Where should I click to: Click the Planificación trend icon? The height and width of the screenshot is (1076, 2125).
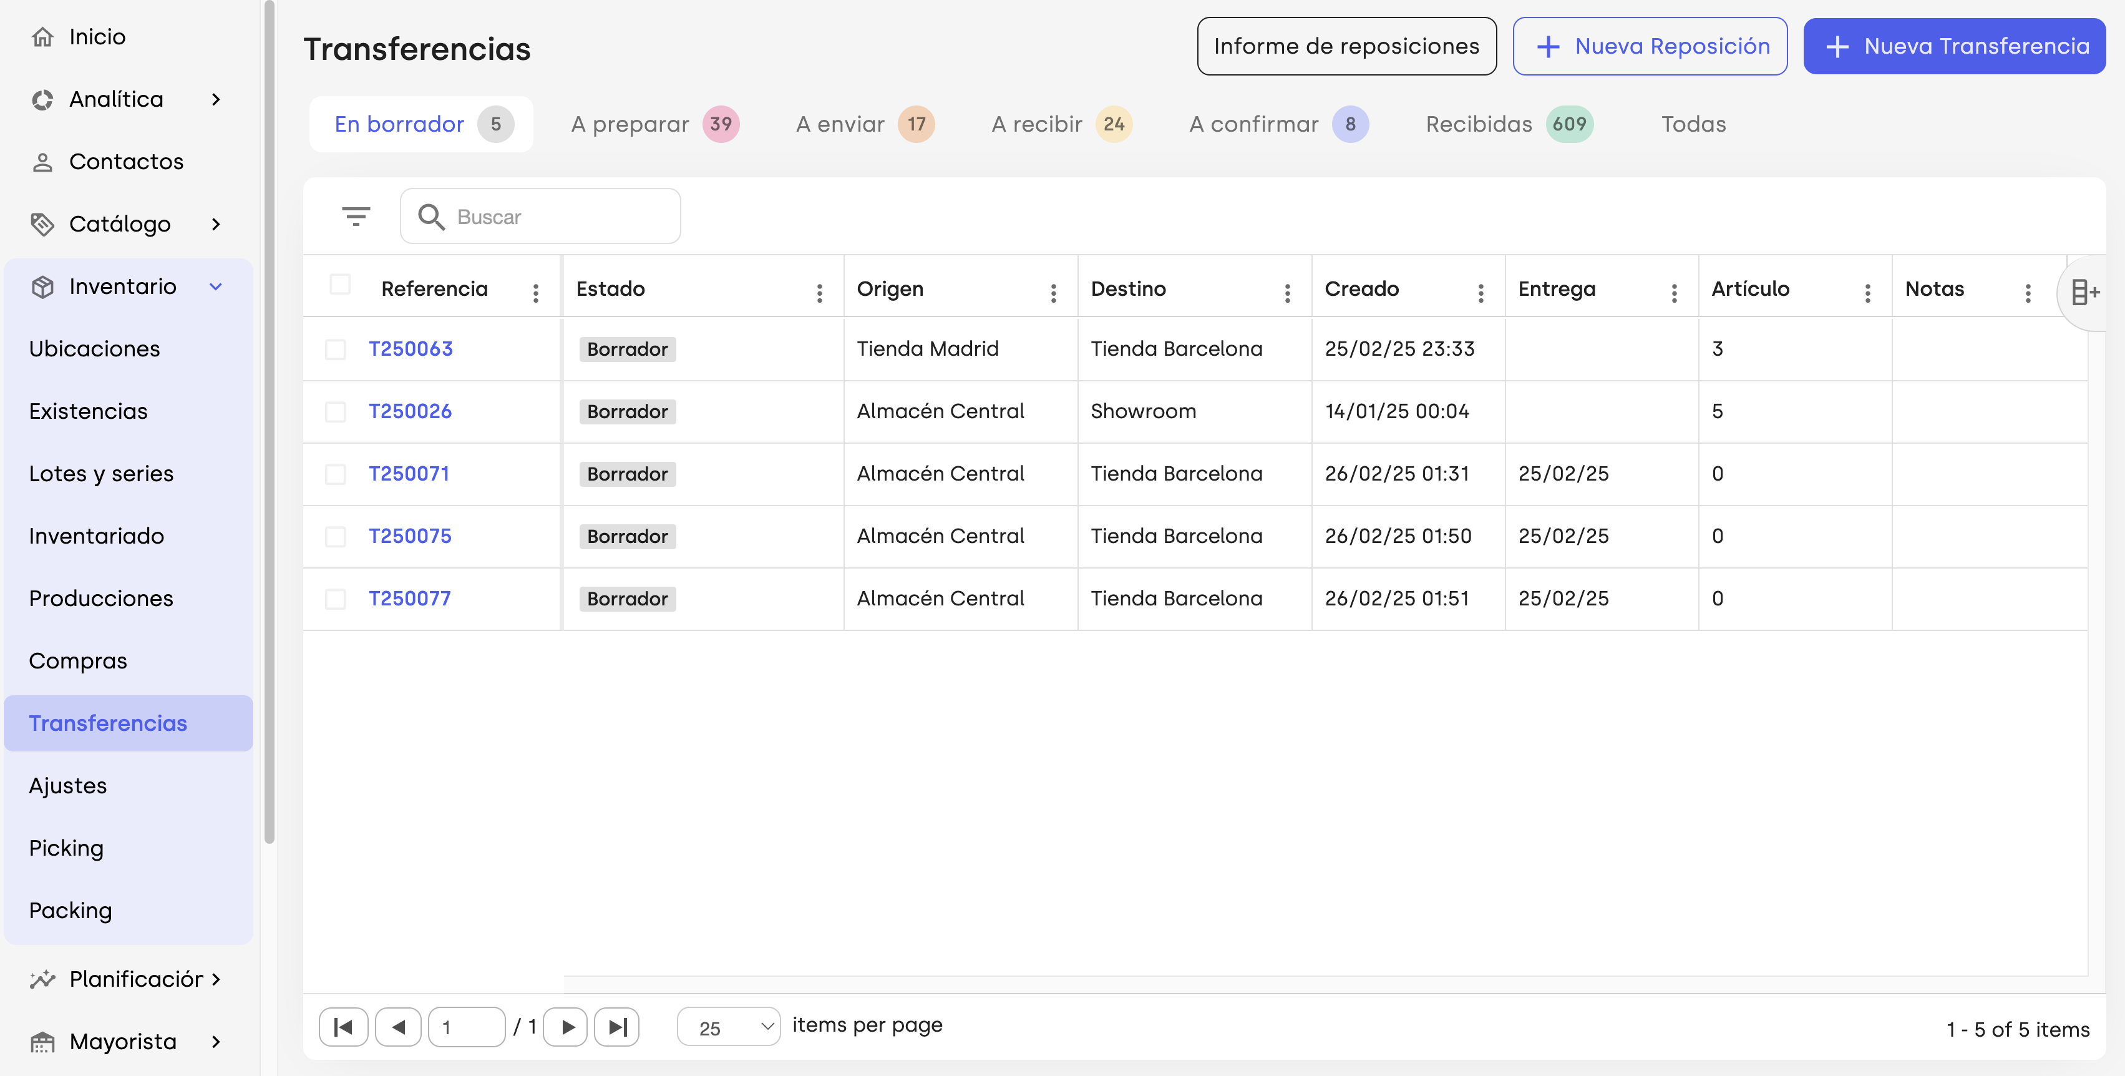tap(42, 979)
